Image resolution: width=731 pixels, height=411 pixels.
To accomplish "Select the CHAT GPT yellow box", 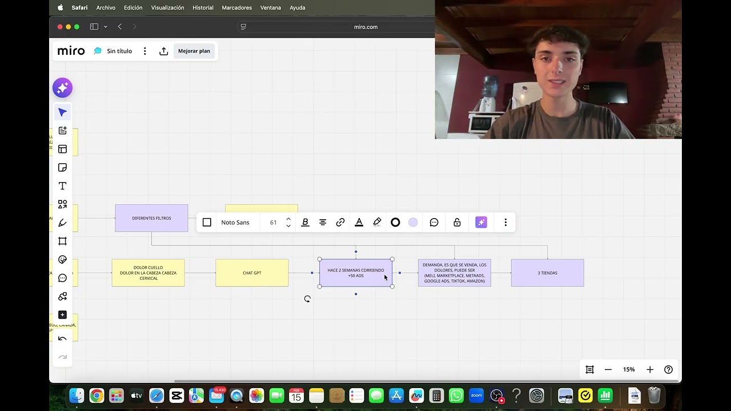I will 252,273.
